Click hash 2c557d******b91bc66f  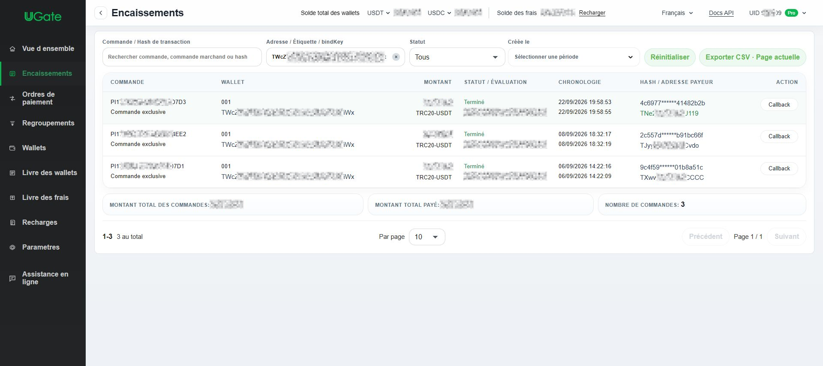tap(671, 135)
